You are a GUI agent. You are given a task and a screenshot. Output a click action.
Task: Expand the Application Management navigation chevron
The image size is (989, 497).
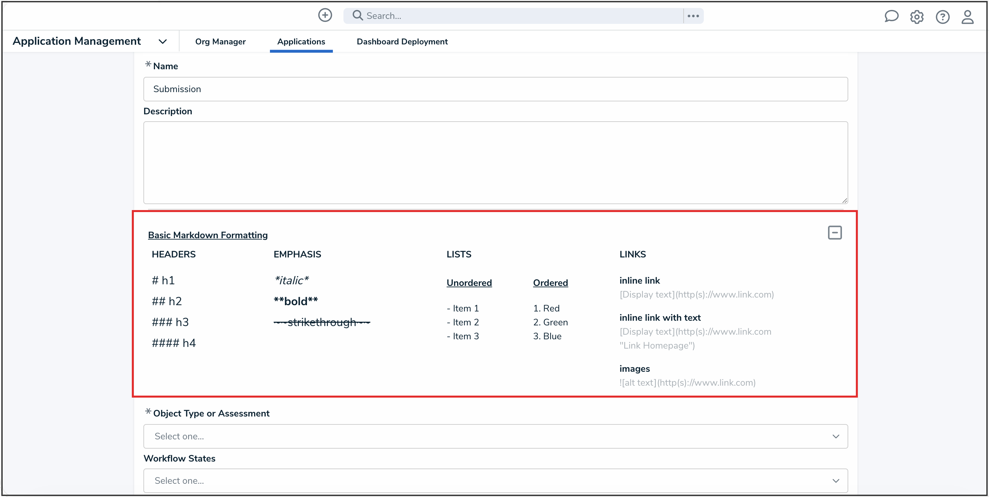coord(163,41)
